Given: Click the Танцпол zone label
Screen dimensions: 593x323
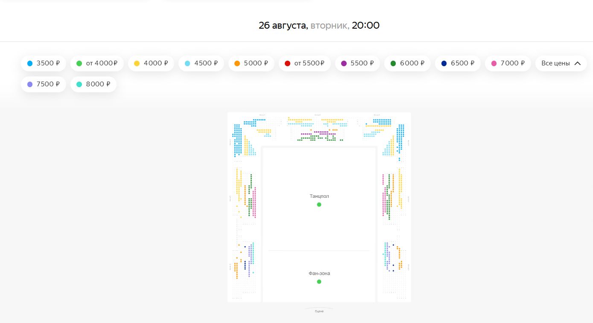Looking at the screenshot, I should pos(319,197).
